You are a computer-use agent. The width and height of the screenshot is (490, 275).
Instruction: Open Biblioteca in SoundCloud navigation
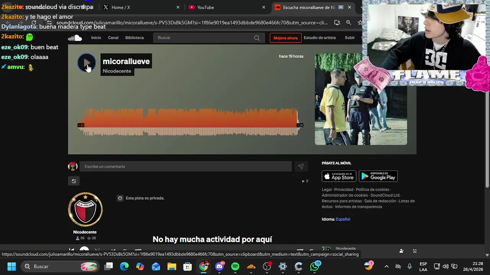coord(134,38)
